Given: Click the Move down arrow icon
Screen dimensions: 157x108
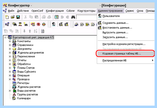Looking at the screenshot, I should coord(24,31).
